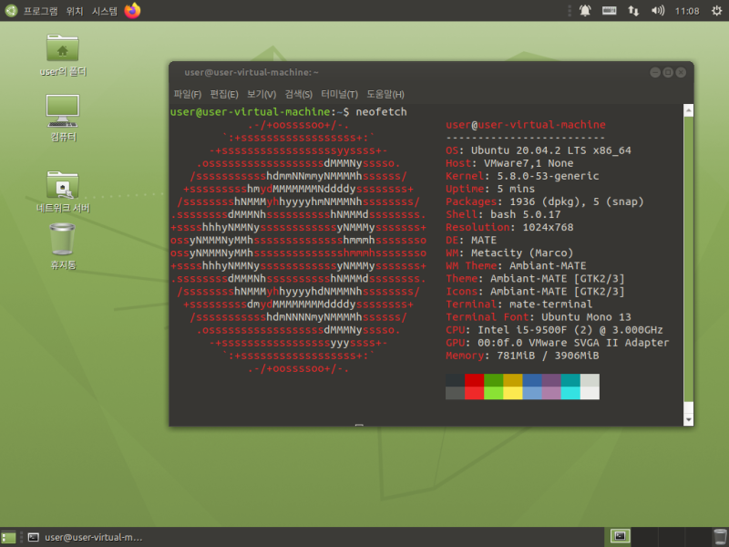The height and width of the screenshot is (547, 729).
Task: Select the first workspace in the switcher
Action: coord(620,537)
